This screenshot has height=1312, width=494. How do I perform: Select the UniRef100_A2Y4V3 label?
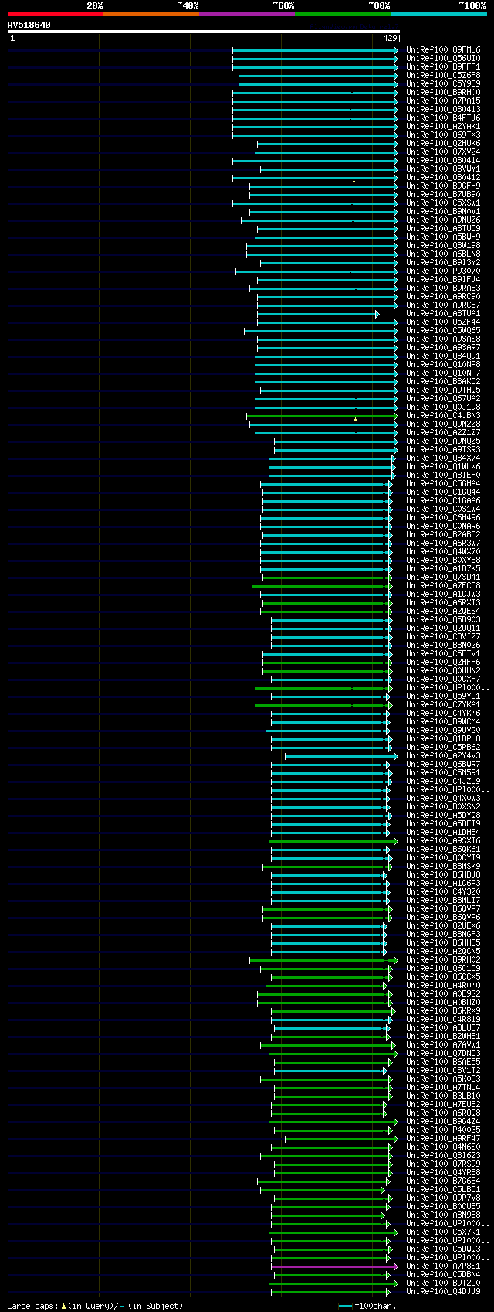point(443,756)
